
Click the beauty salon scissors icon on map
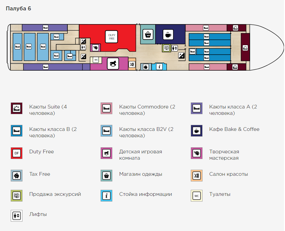coord(132,64)
